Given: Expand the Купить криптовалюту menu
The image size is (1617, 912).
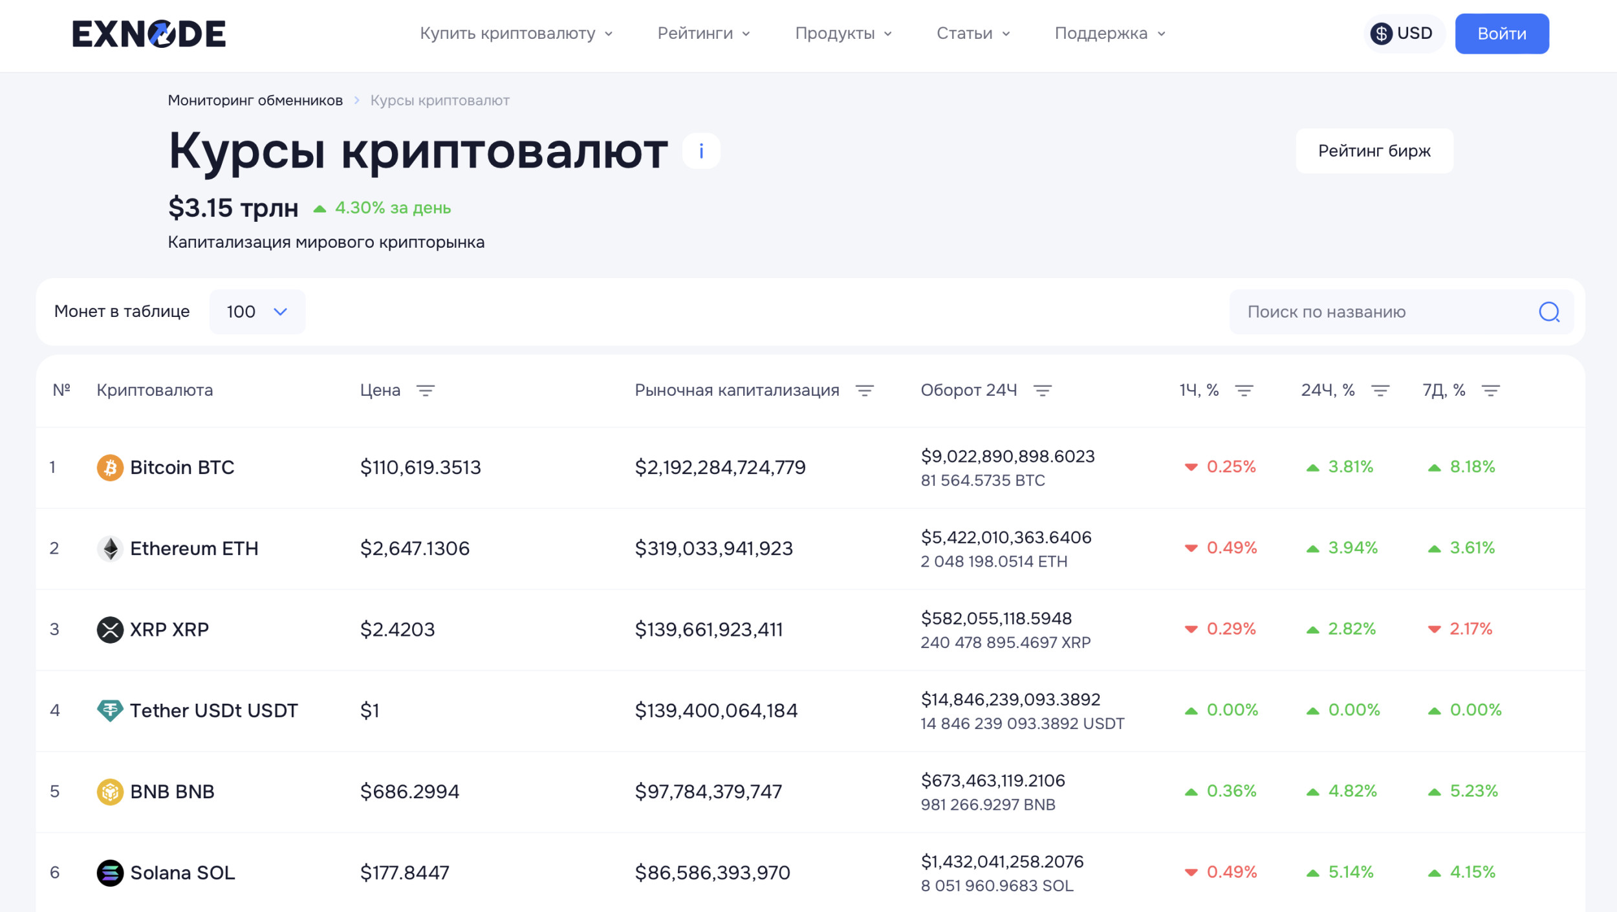Looking at the screenshot, I should click(515, 34).
